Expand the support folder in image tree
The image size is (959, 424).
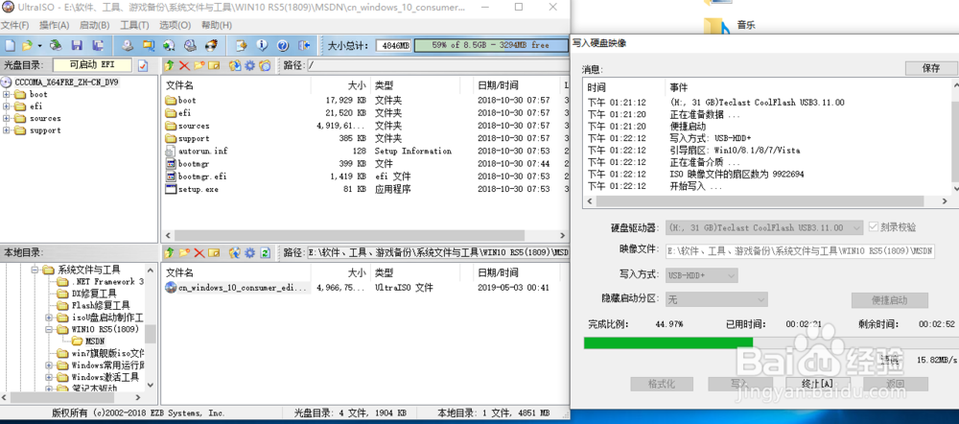point(7,130)
